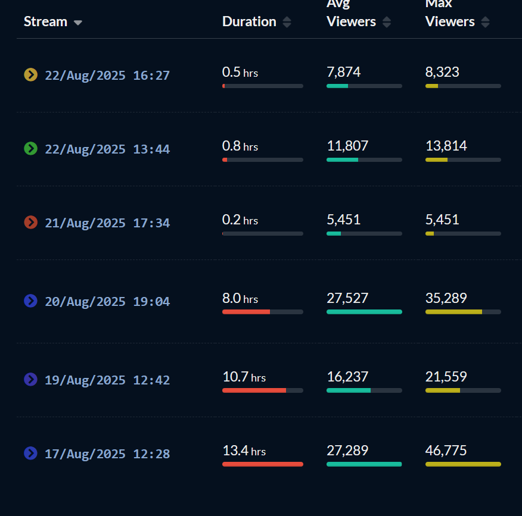The width and height of the screenshot is (522, 516).
Task: Sort the table by Max Viewers arrows
Action: point(486,22)
